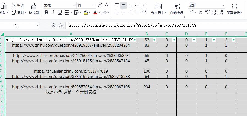Screen dimensions: 247x116
Task: Select the Format Painter (格式刷) brush
Action: [34, 6]
